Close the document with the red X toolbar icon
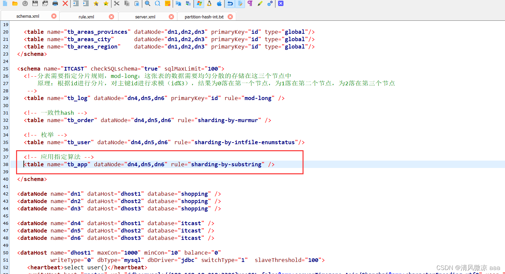Screen dimensions: 505x274 pos(65,3)
